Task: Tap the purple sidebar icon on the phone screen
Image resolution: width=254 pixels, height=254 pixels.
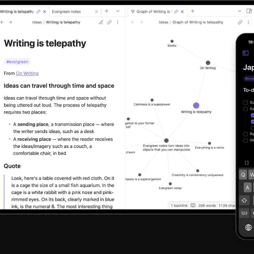Action: (245, 53)
